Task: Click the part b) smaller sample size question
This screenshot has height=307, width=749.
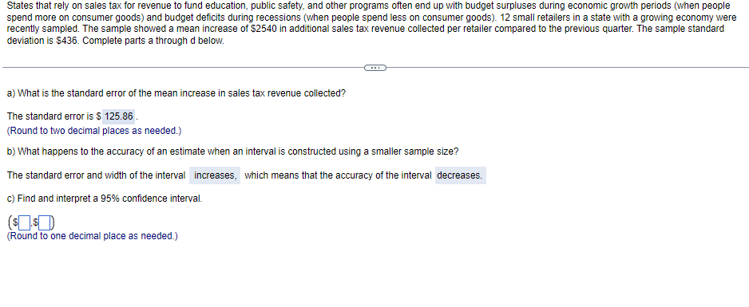Action: point(232,152)
